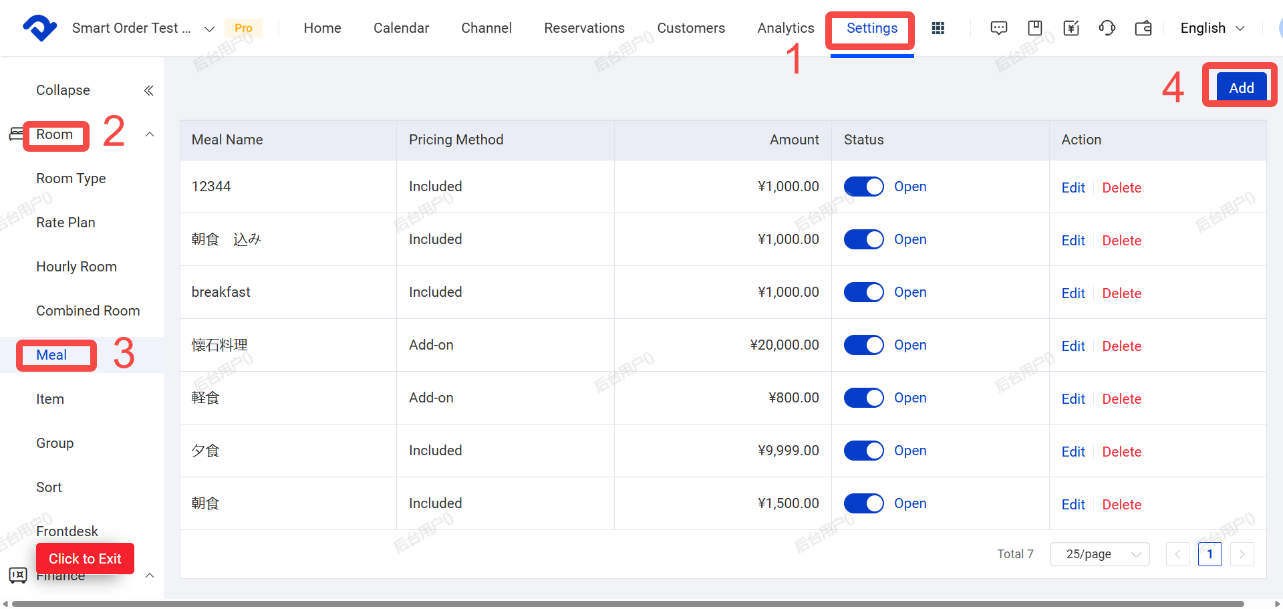Screen dimensions: 1283x609
Task: Edit the 夕食 meal
Action: [1073, 452]
